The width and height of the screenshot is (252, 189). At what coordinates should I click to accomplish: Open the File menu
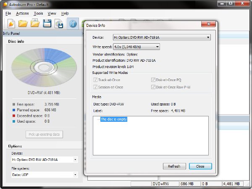(8, 13)
